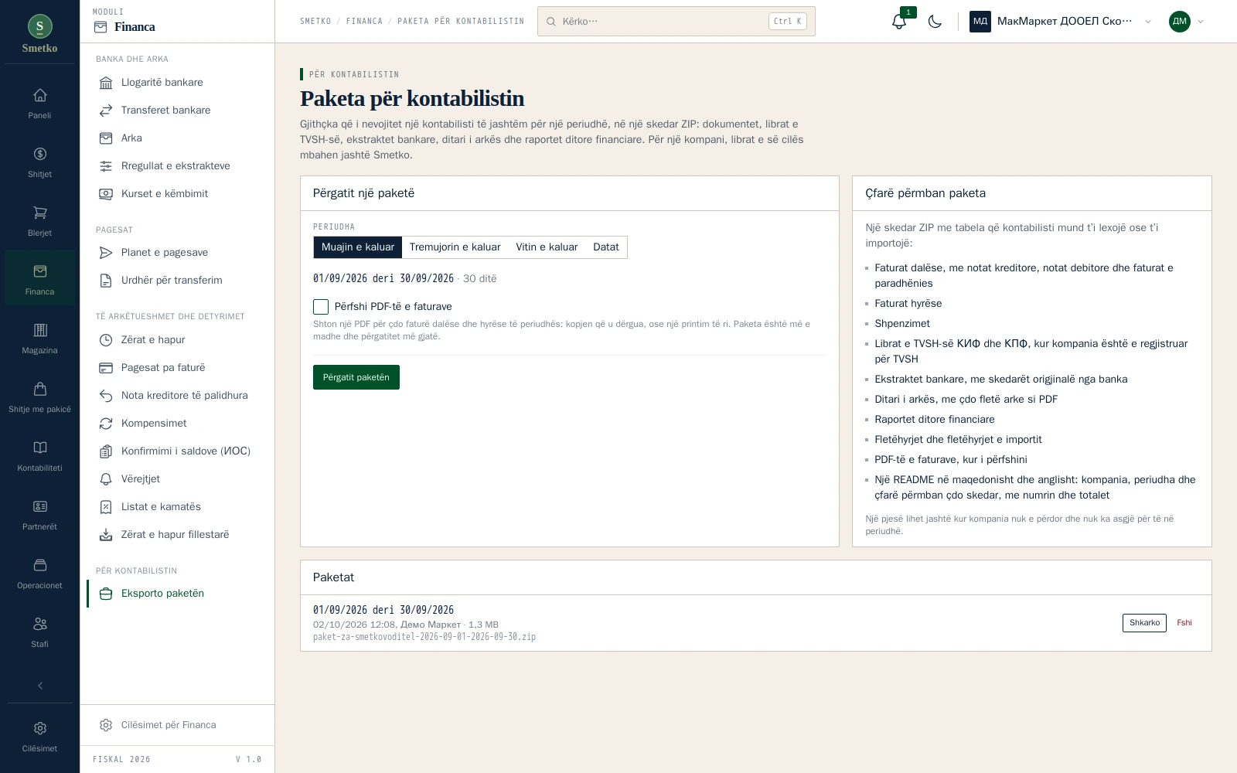Delete the package with Fshi
Screen dimensions: 1237x773
tap(1184, 623)
